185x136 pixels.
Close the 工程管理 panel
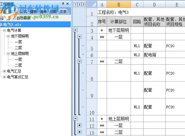point(68,4)
